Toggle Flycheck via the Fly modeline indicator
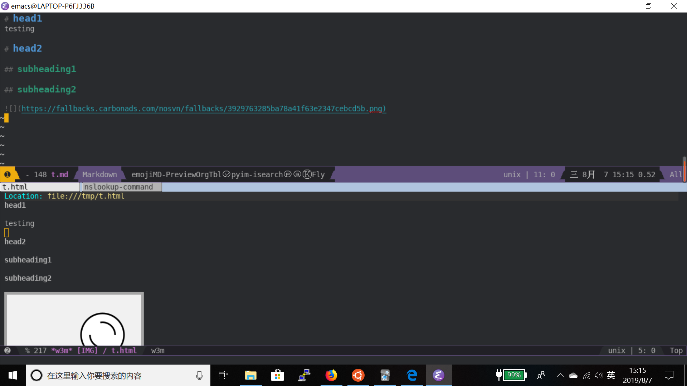Viewport: 687px width, 386px height. (x=318, y=174)
